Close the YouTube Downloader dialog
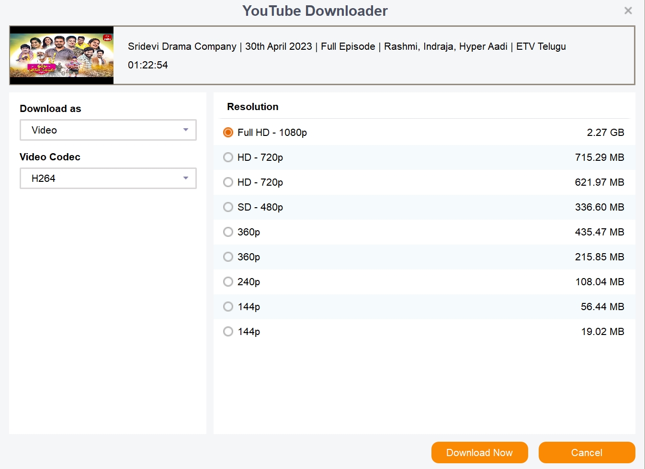The image size is (645, 469). pos(628,11)
